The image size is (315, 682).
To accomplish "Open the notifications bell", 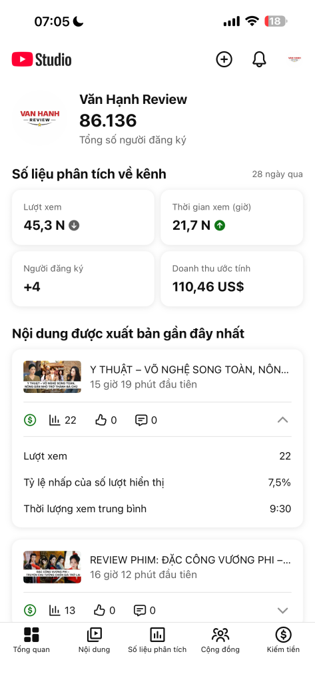I will coord(259,59).
